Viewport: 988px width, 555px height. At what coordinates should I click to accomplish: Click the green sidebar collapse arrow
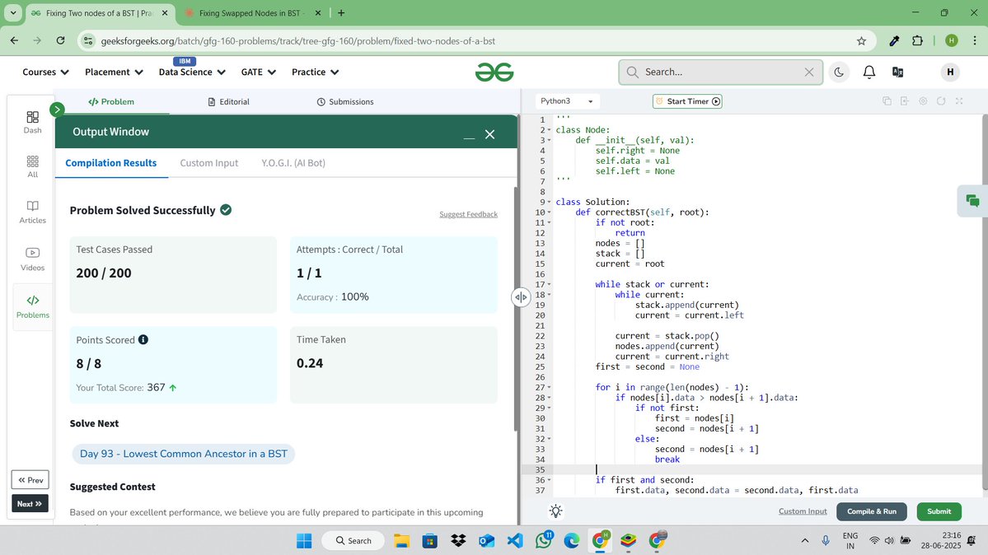(57, 110)
